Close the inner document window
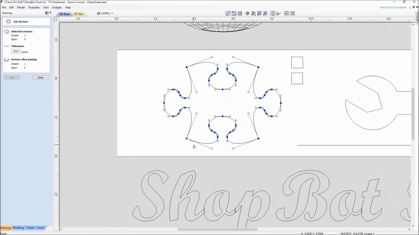419x235 pixels. [417, 7]
